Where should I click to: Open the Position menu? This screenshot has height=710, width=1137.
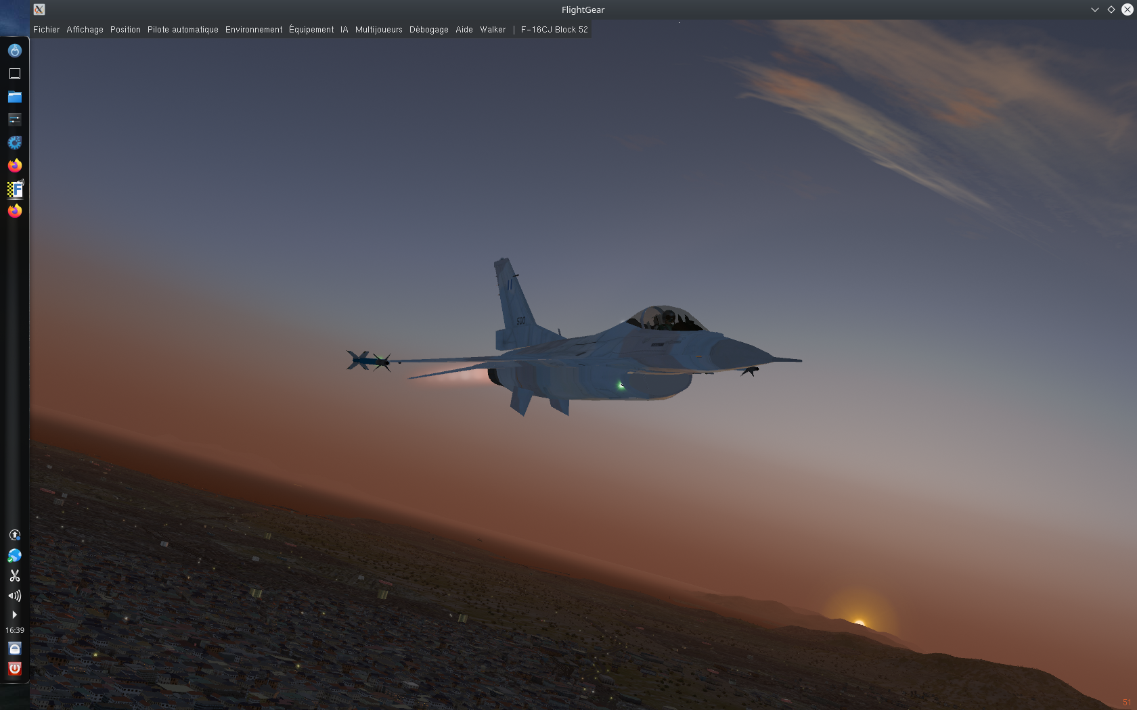pos(126,30)
